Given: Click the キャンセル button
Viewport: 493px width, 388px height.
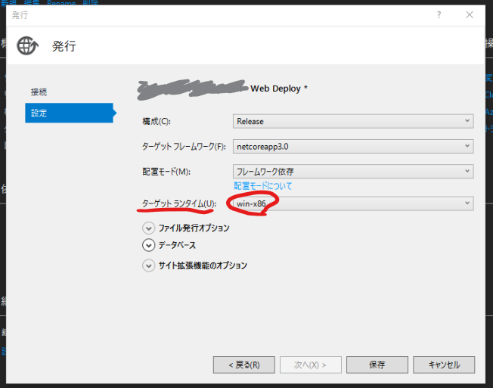Looking at the screenshot, I should tap(444, 365).
